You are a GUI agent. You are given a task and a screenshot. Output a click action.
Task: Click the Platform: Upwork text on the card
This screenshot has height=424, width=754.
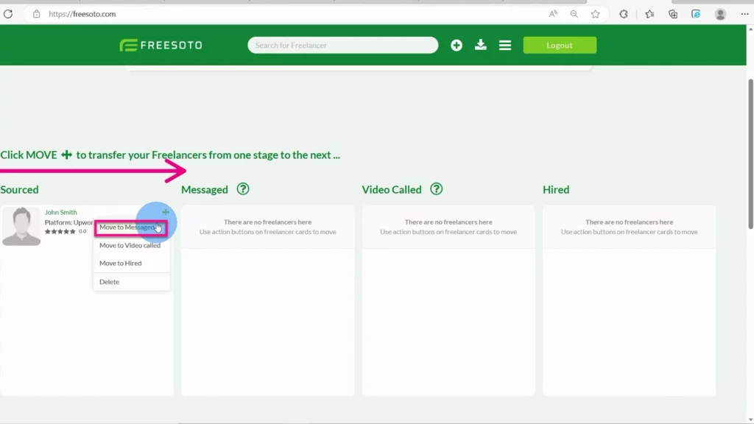click(x=68, y=222)
